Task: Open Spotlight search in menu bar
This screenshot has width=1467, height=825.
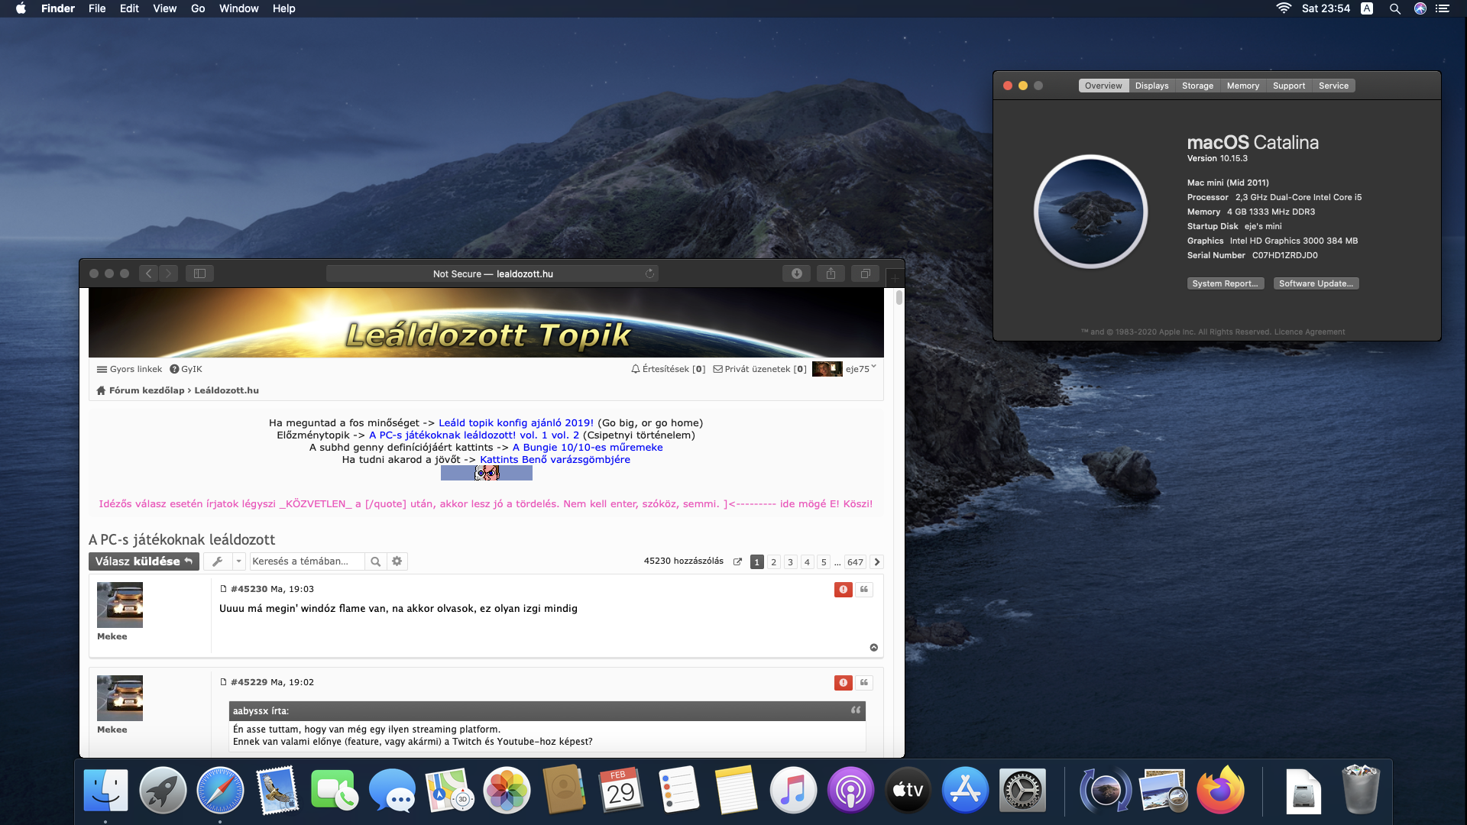Action: point(1394,8)
